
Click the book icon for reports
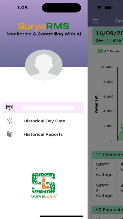point(10,134)
